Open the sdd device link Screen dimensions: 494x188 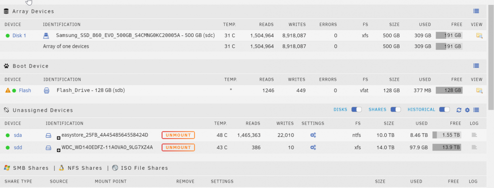18,148
